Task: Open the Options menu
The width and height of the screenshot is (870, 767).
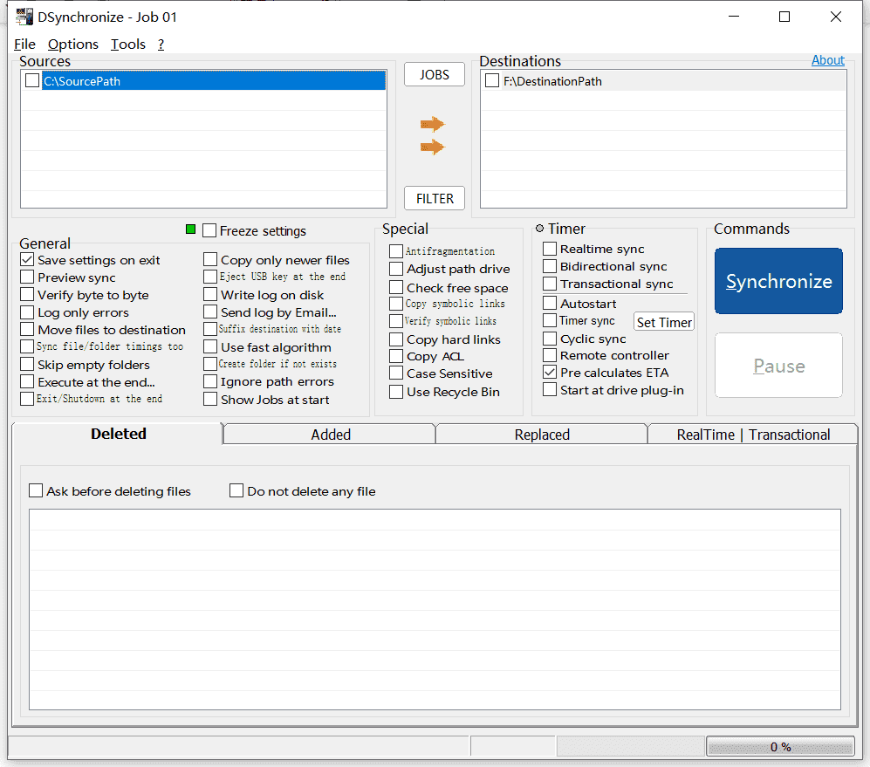Action: pos(72,45)
